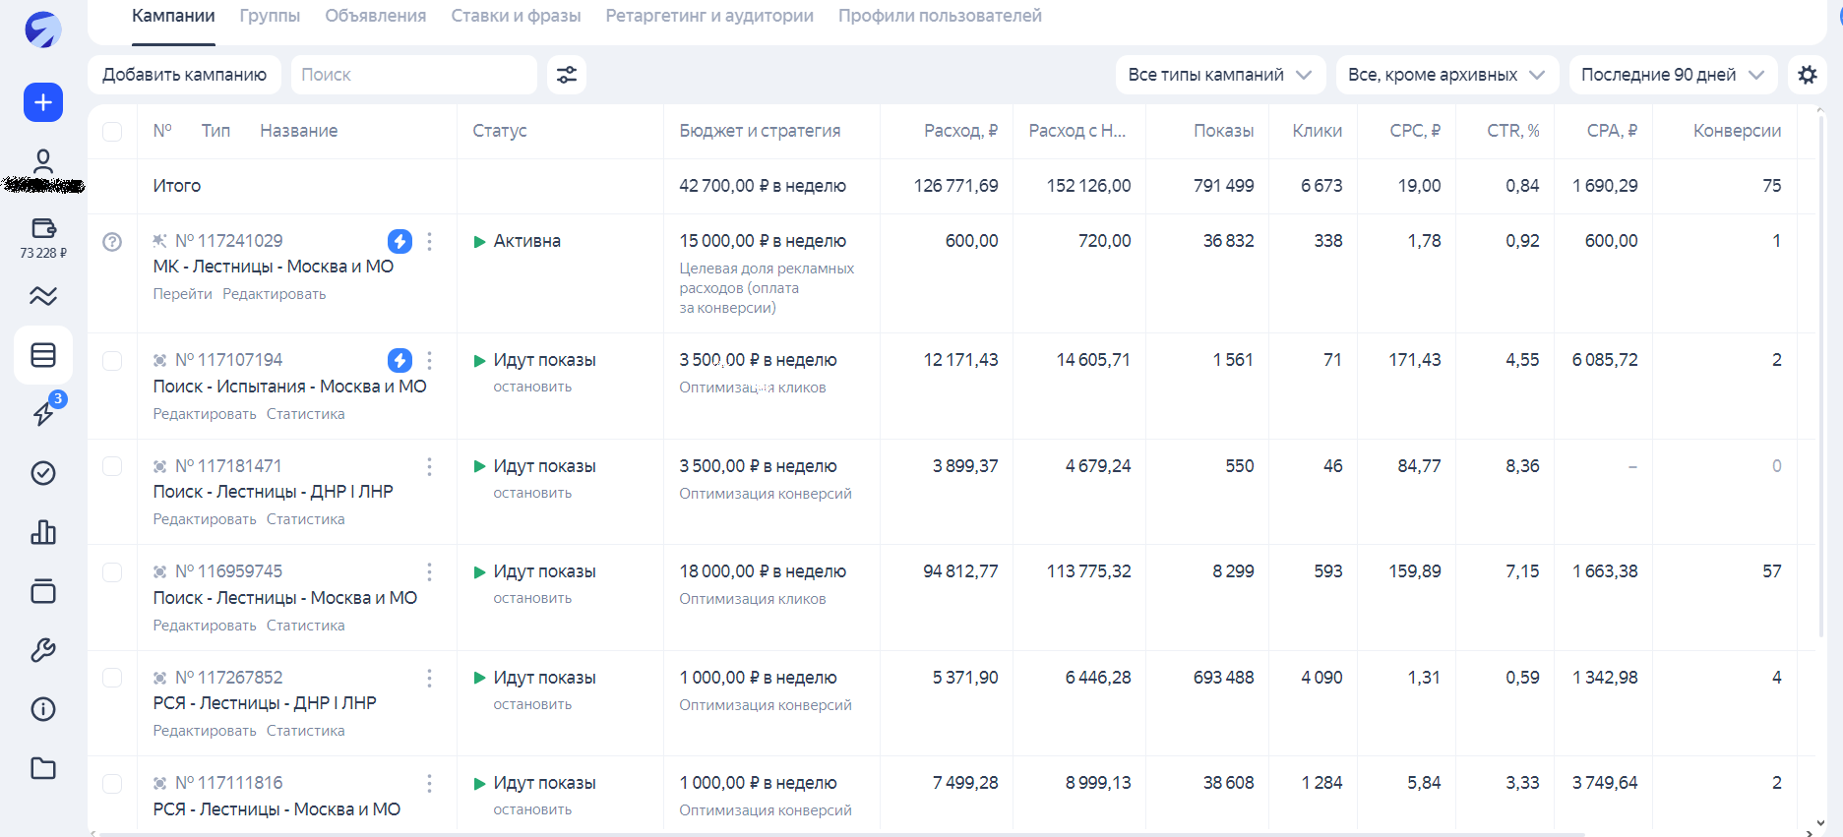This screenshot has width=1843, height=837.
Task: Switch to the 'Группы' tab
Action: 270,16
